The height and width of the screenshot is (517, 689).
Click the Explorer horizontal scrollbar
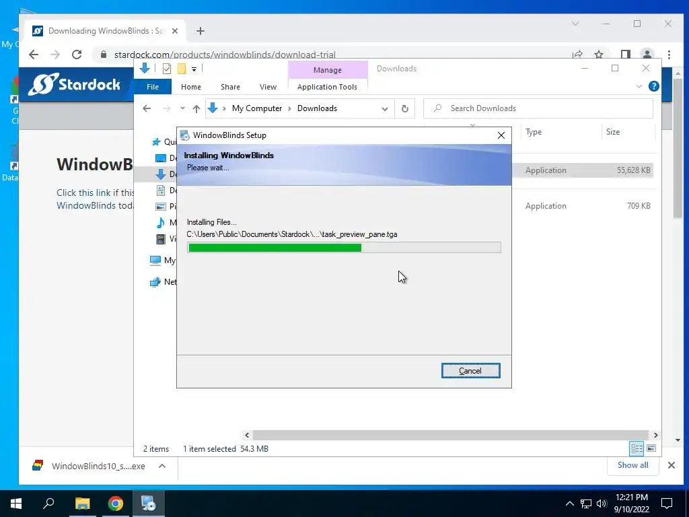pyautogui.click(x=451, y=436)
